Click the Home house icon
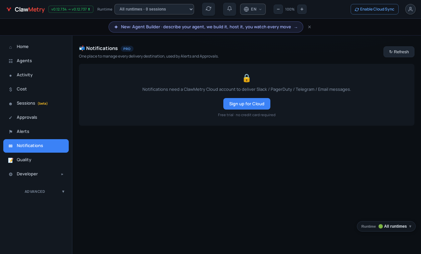Viewport: 421px width, 254px height. tap(11, 47)
